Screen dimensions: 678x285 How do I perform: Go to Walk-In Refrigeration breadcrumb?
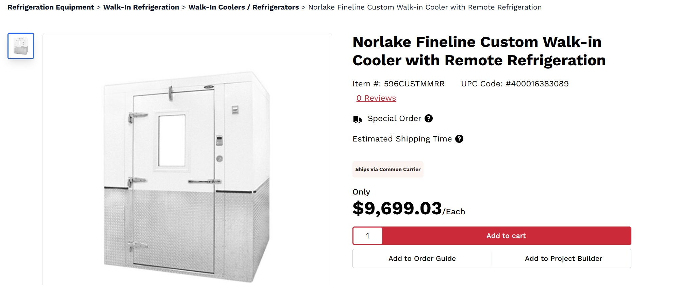[x=141, y=7]
